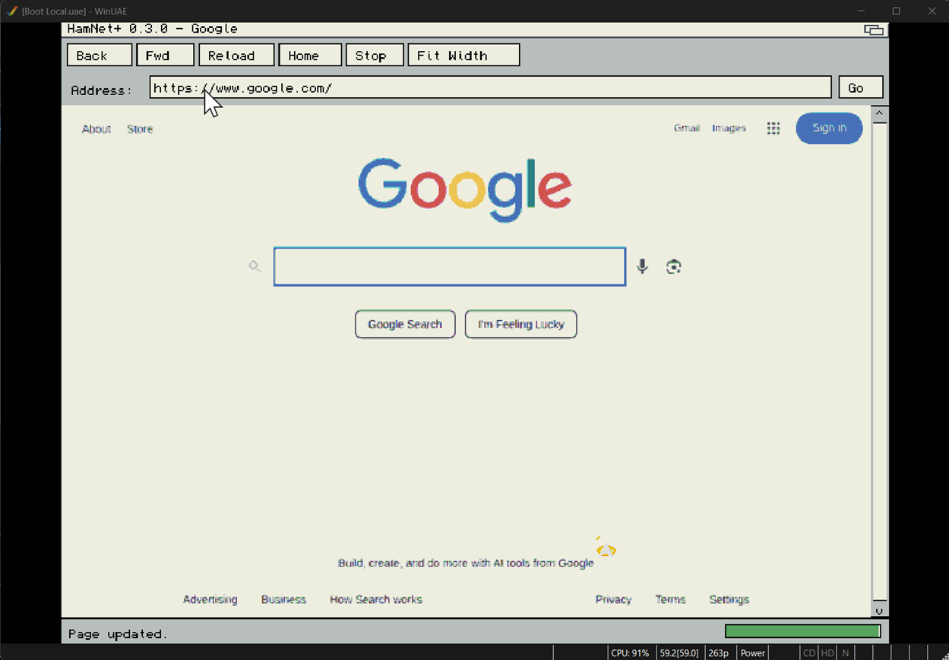Open the About link
This screenshot has height=660, width=949.
click(96, 129)
